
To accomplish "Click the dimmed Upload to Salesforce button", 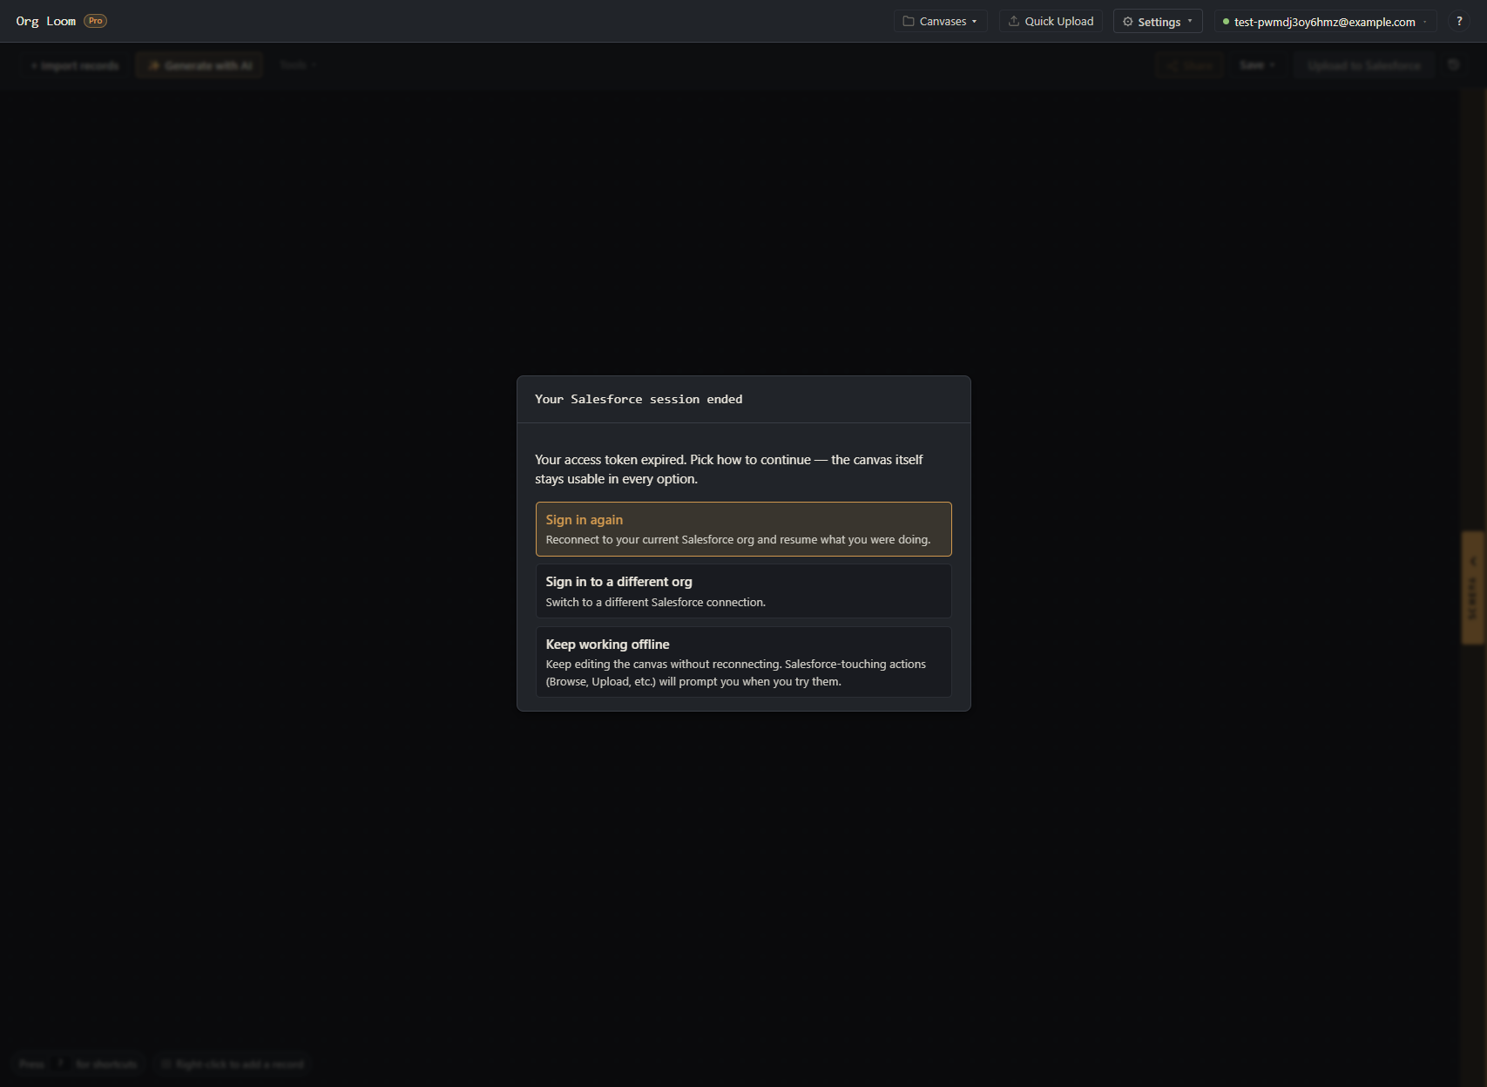I will click(1363, 65).
